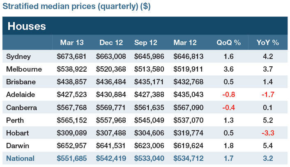Click the Perth row label

tap(16, 120)
